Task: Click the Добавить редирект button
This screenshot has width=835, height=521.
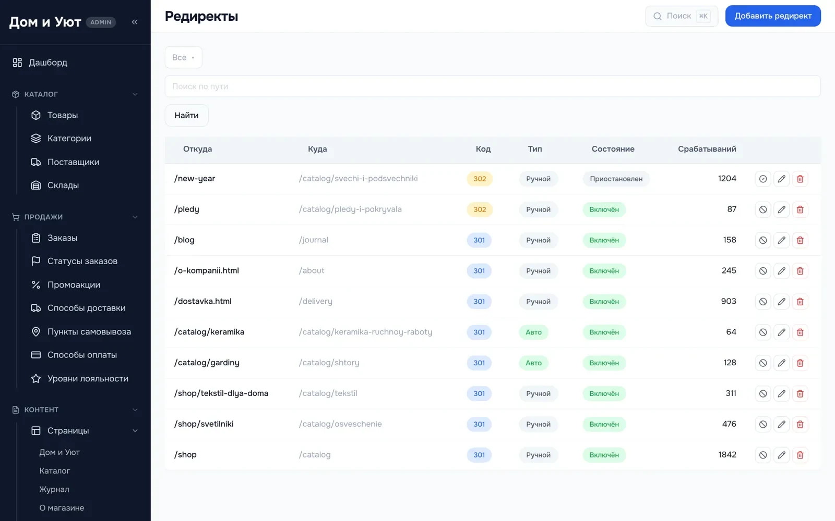Action: coord(773,16)
